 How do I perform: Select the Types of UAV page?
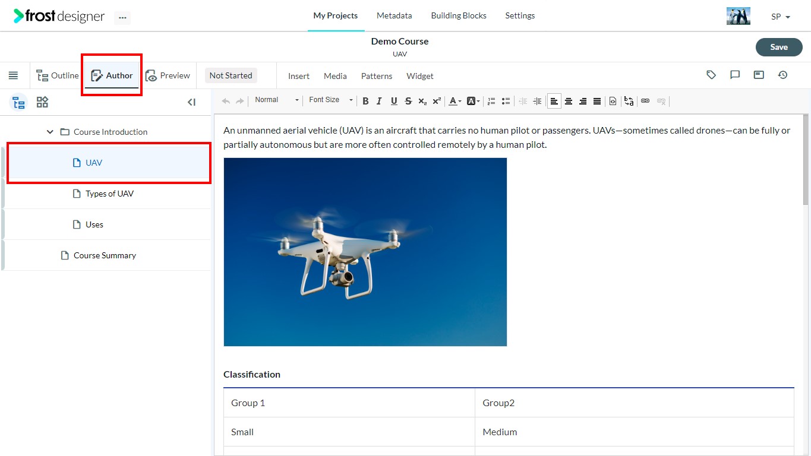(x=109, y=194)
